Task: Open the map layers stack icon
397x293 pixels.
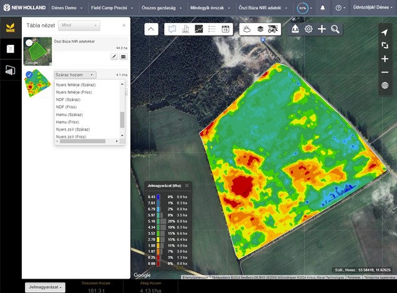Action: pos(260,29)
